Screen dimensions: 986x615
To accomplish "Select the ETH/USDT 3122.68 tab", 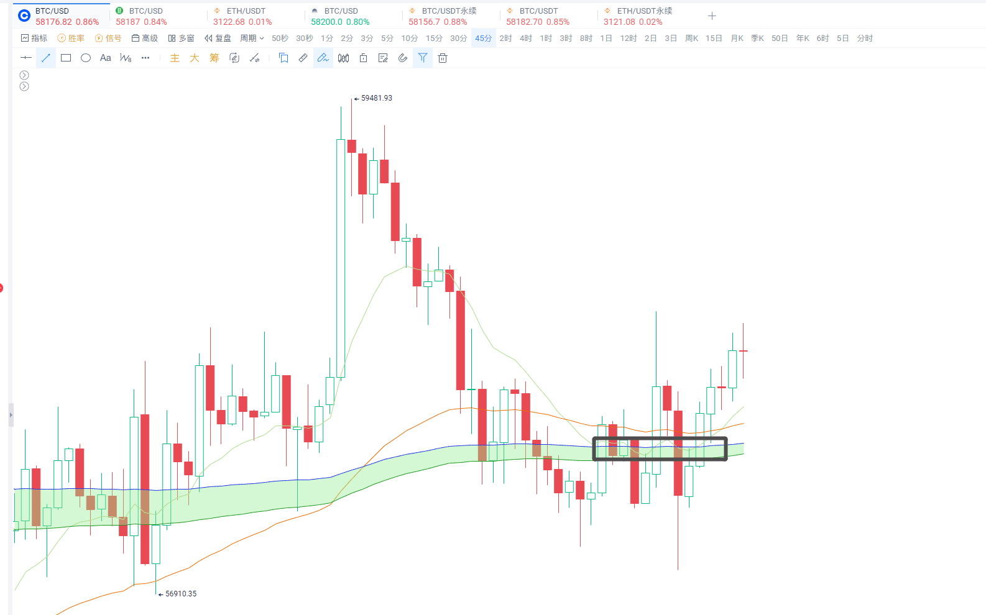I will [256, 16].
